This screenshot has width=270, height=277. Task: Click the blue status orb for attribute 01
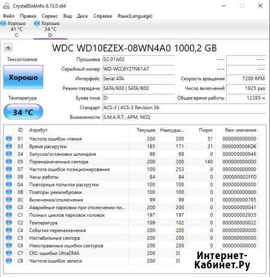click(9, 138)
